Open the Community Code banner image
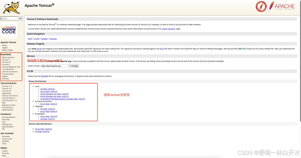The image size is (301, 158). [9, 30]
